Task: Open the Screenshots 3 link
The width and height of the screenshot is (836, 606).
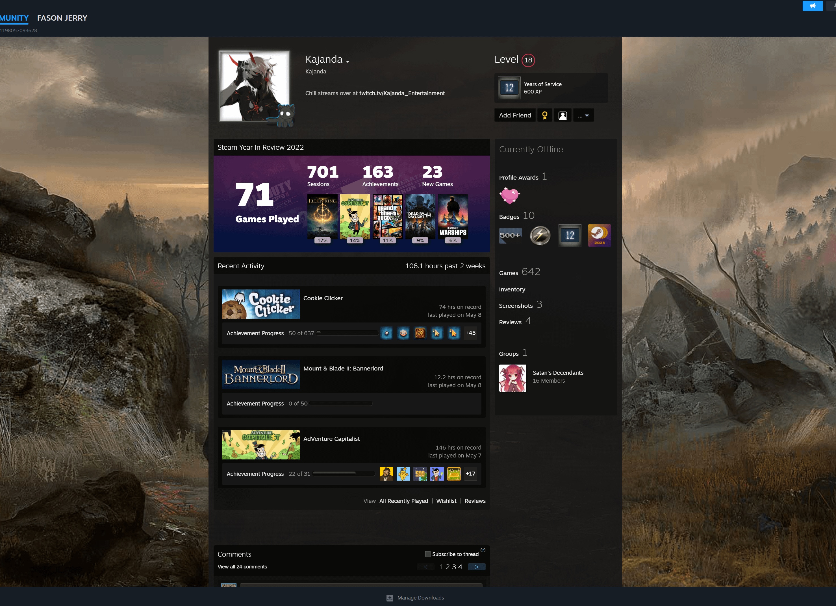Action: 520,305
